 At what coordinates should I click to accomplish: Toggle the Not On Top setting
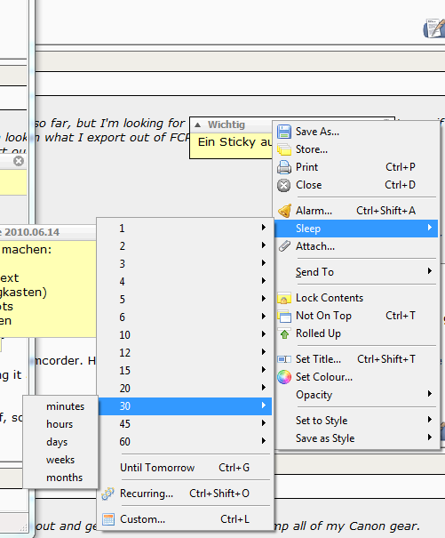pyautogui.click(x=356, y=316)
